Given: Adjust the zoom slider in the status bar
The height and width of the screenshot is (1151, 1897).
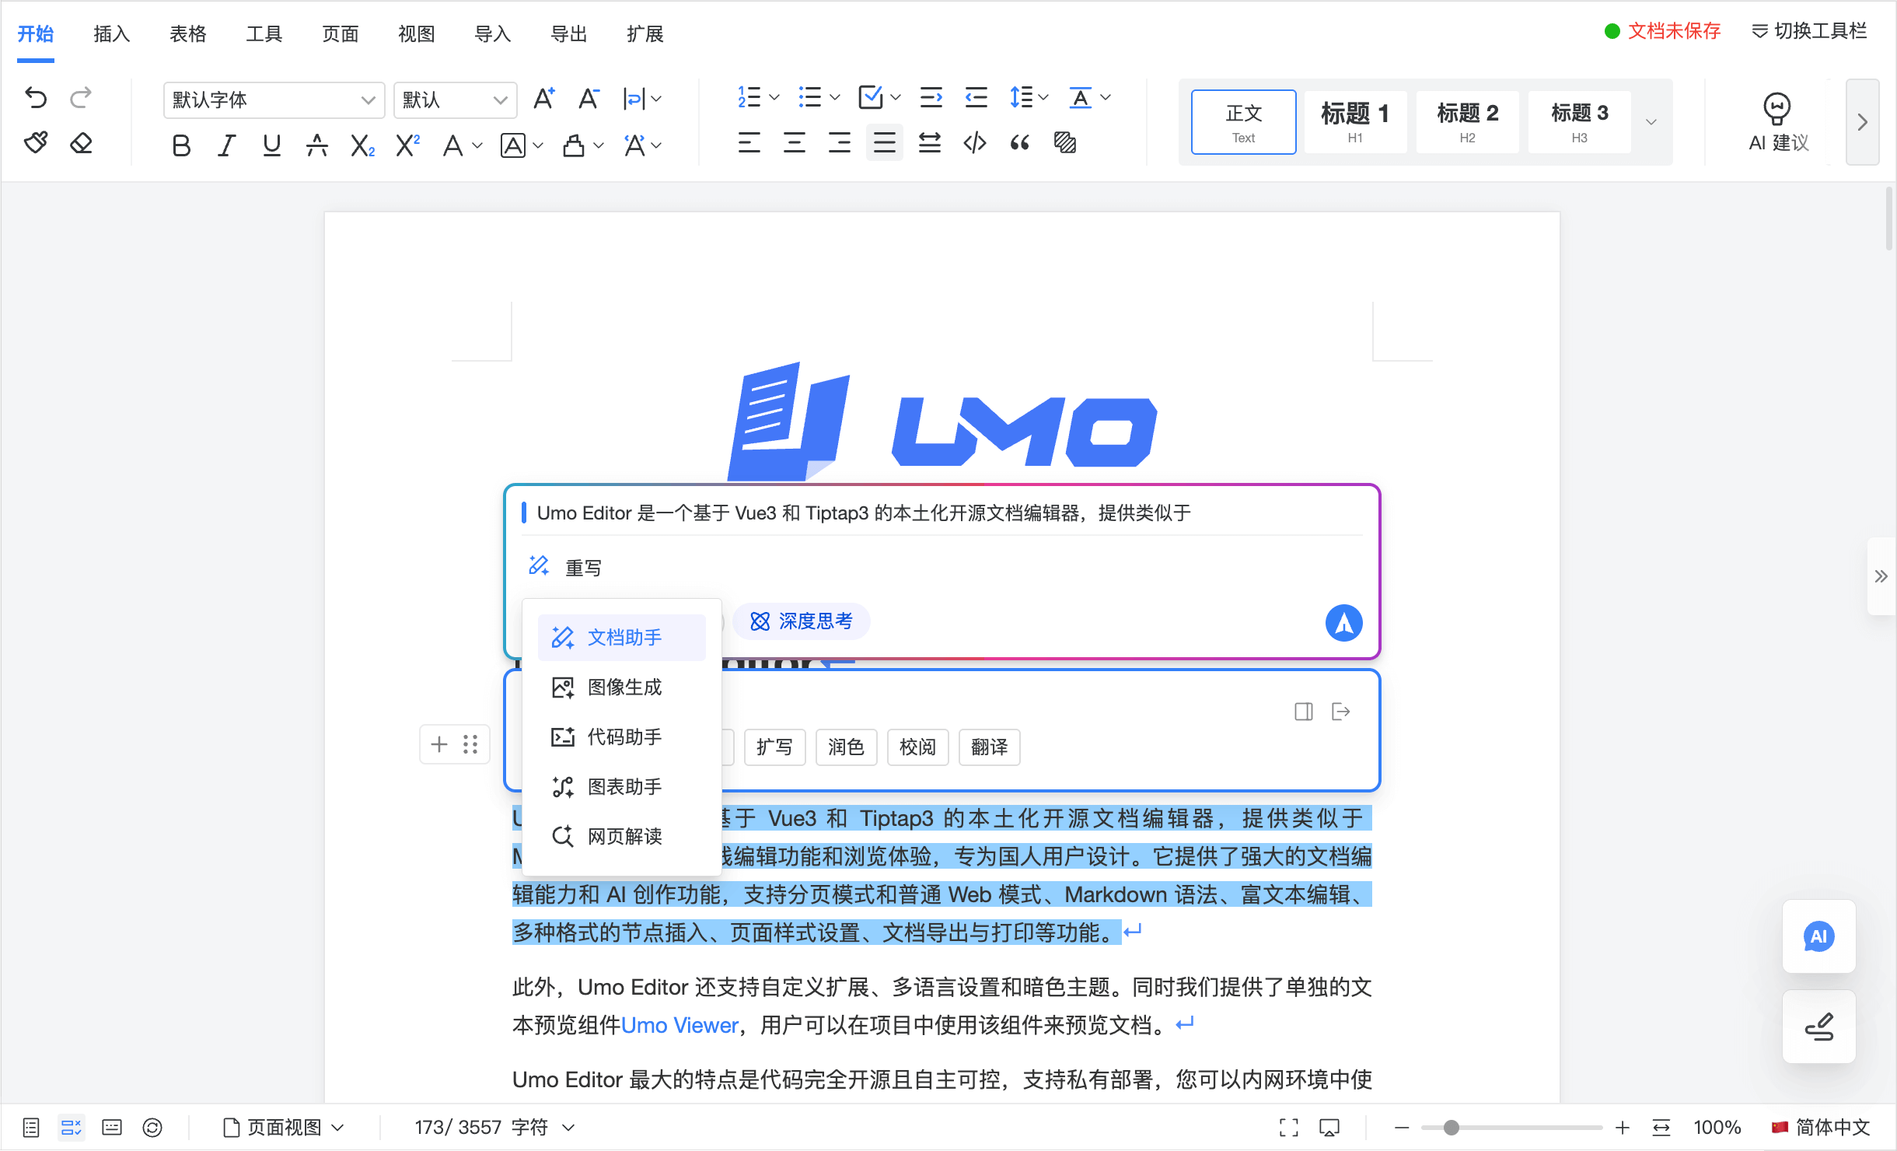Looking at the screenshot, I should 1454,1127.
